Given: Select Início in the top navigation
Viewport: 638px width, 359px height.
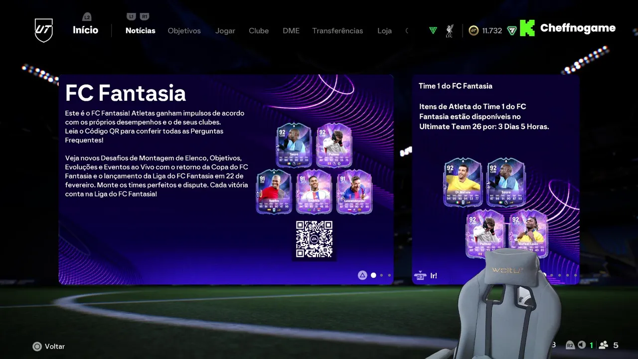Looking at the screenshot, I should point(85,30).
